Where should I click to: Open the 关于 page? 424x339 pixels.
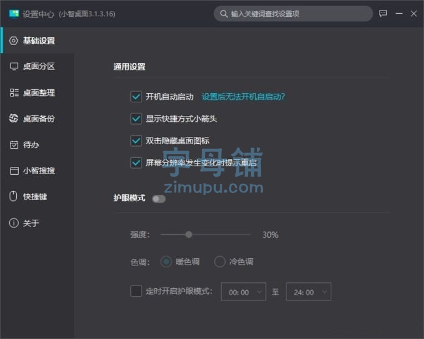37,223
